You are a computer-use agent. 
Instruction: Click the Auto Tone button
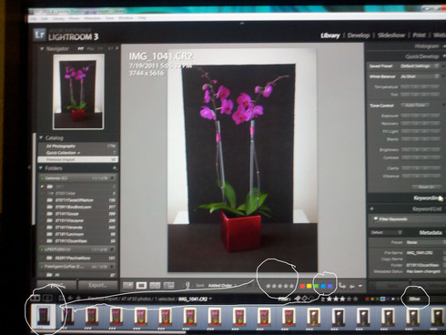[x=415, y=106]
